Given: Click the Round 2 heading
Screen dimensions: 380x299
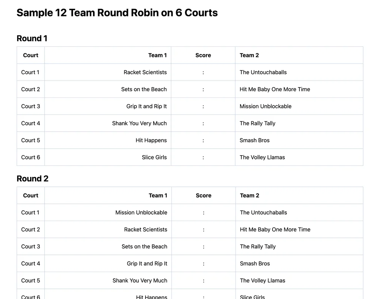Looking at the screenshot, I should tap(32, 179).
